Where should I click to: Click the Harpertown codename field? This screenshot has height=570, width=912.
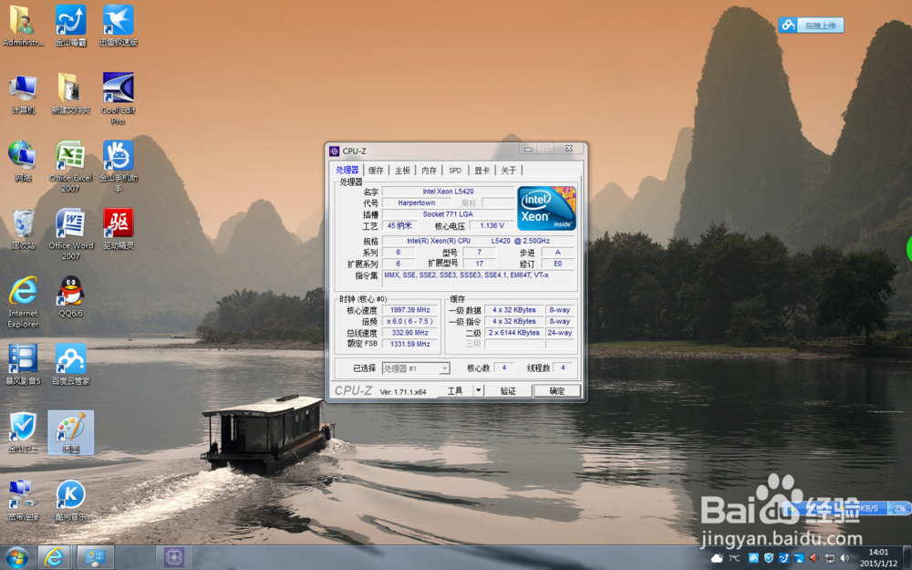pyautogui.click(x=417, y=203)
